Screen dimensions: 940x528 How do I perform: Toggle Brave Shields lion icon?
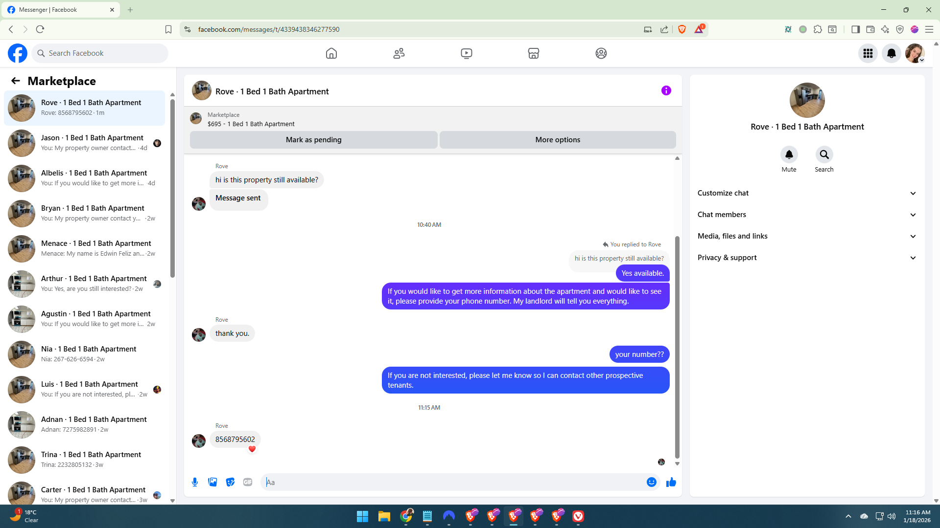click(x=682, y=29)
